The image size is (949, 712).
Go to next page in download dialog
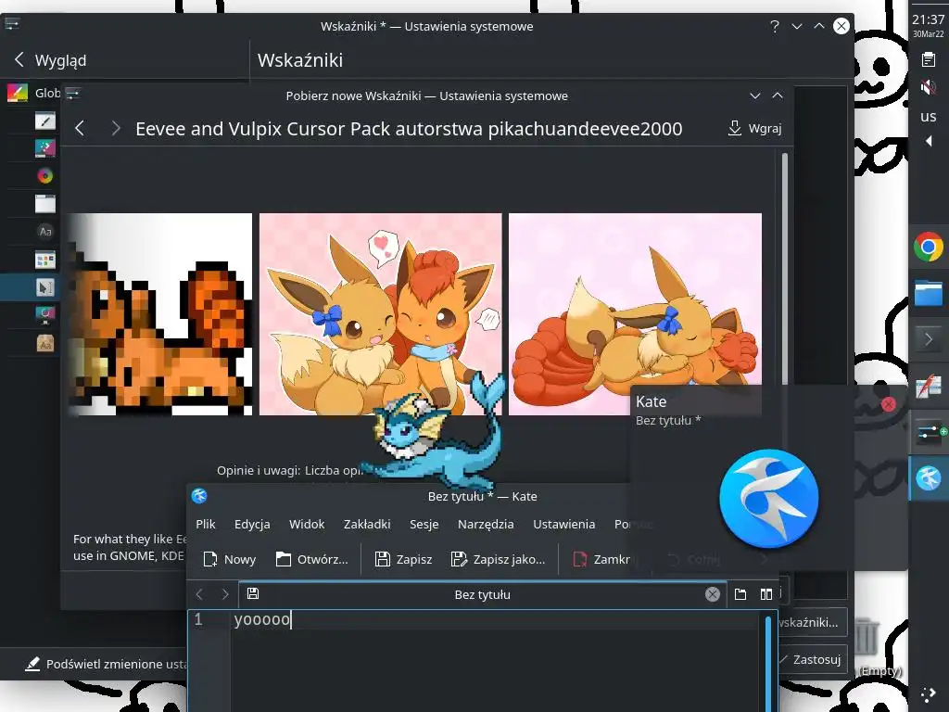(x=116, y=128)
